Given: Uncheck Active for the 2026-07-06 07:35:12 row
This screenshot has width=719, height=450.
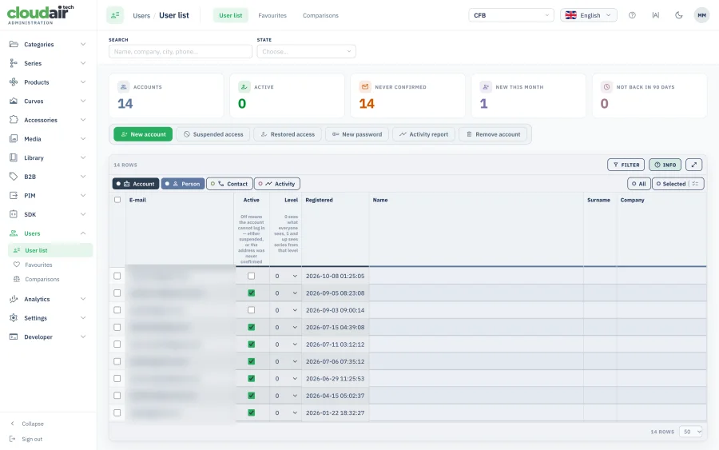Looking at the screenshot, I should pyautogui.click(x=252, y=361).
